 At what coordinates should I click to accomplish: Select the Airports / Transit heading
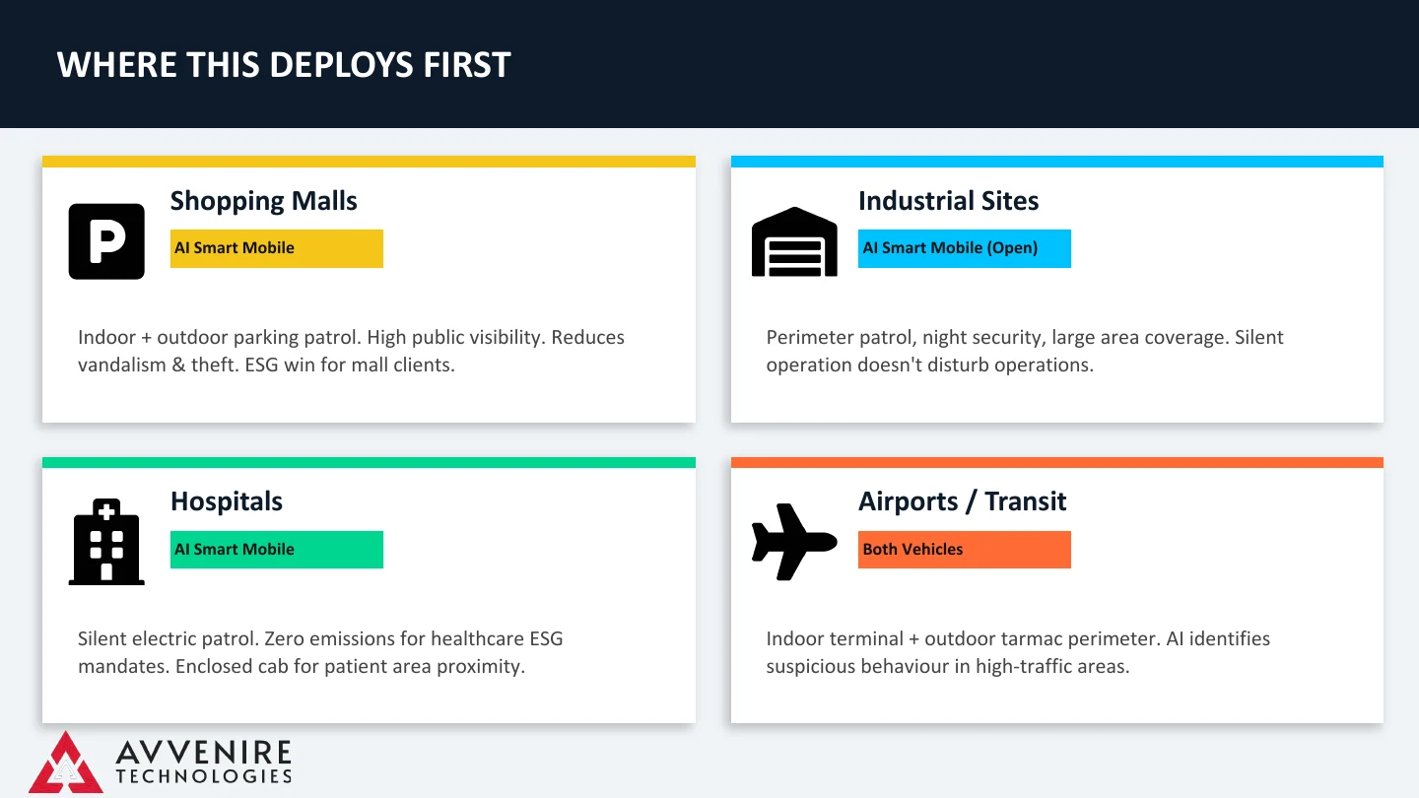(963, 501)
